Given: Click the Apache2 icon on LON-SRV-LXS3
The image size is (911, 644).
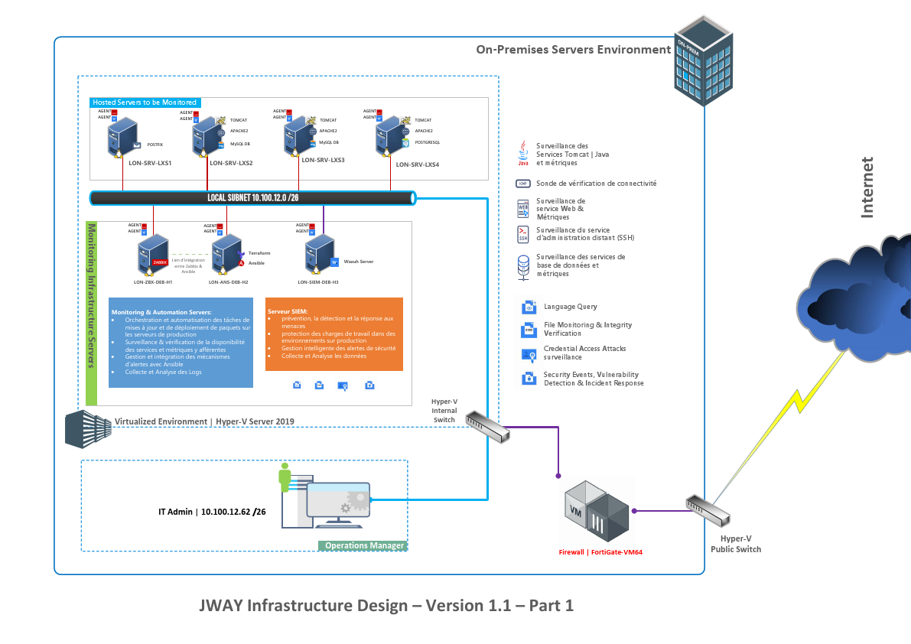Looking at the screenshot, I should coord(313,132).
